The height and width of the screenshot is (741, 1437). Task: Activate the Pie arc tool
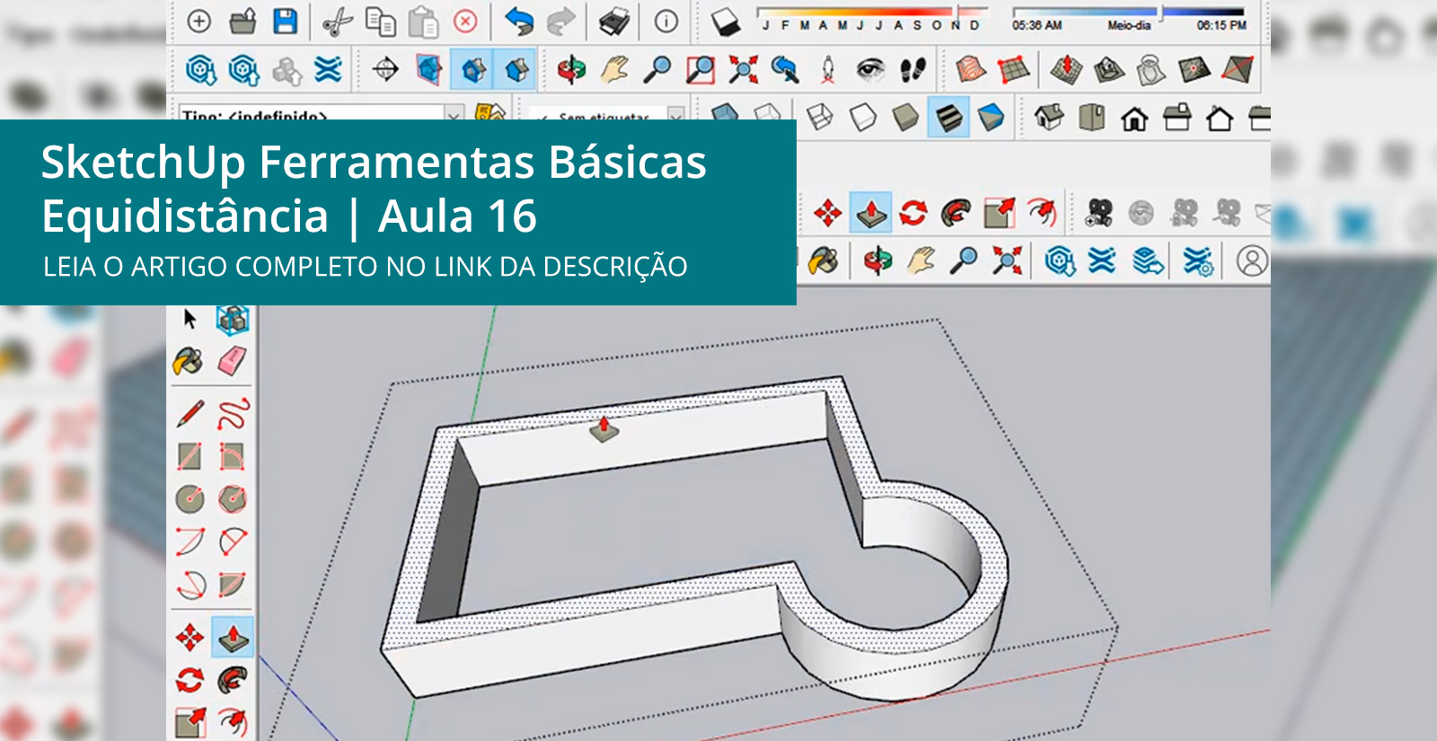click(233, 585)
